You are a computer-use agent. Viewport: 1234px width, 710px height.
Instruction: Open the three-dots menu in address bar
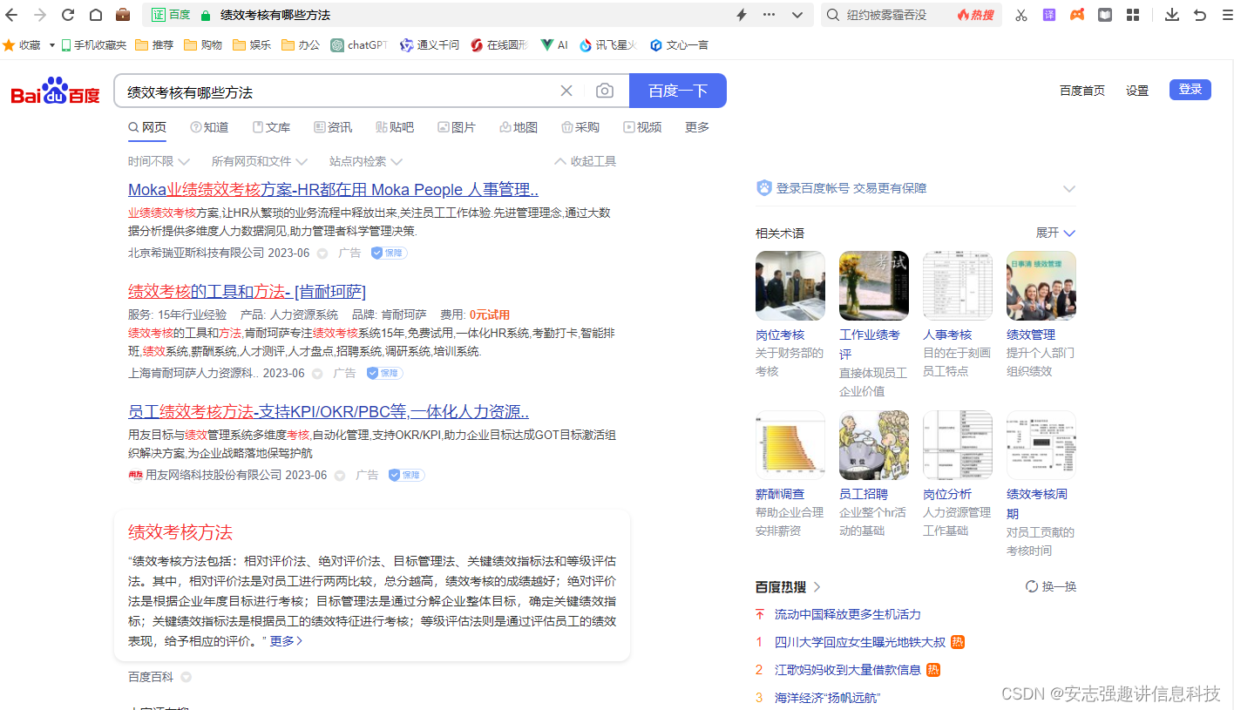click(769, 15)
